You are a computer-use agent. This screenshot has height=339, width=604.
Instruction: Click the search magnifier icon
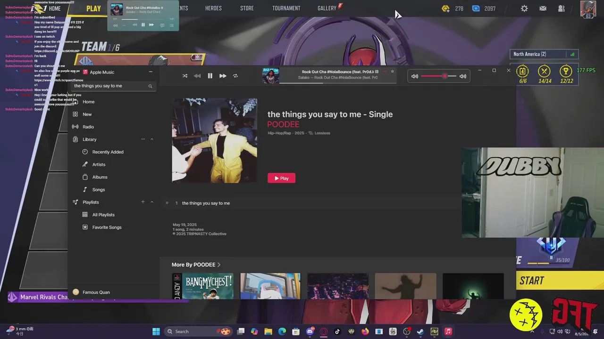tap(150, 86)
